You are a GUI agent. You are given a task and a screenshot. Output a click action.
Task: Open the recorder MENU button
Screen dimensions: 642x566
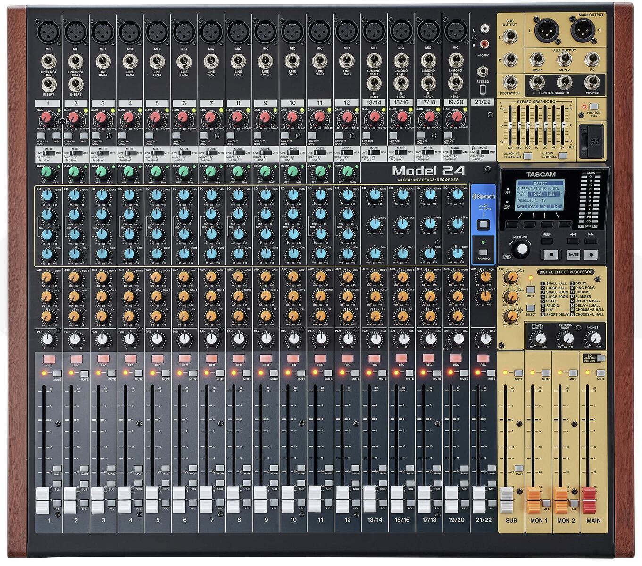[547, 241]
